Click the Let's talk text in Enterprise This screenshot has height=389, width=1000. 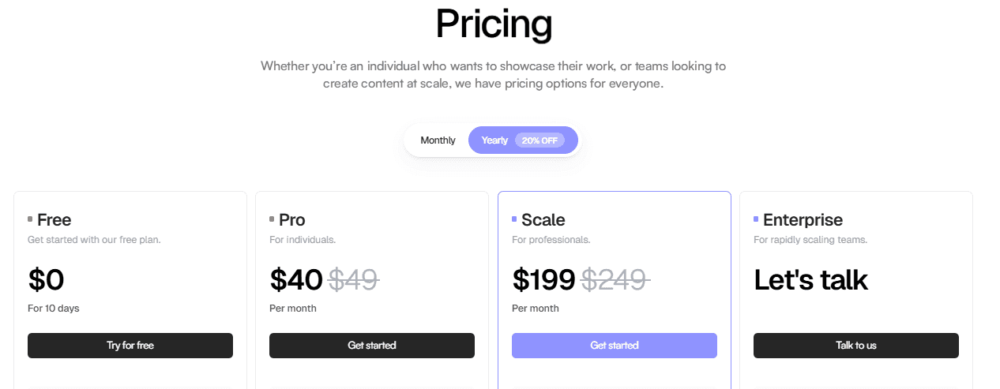[x=810, y=280]
